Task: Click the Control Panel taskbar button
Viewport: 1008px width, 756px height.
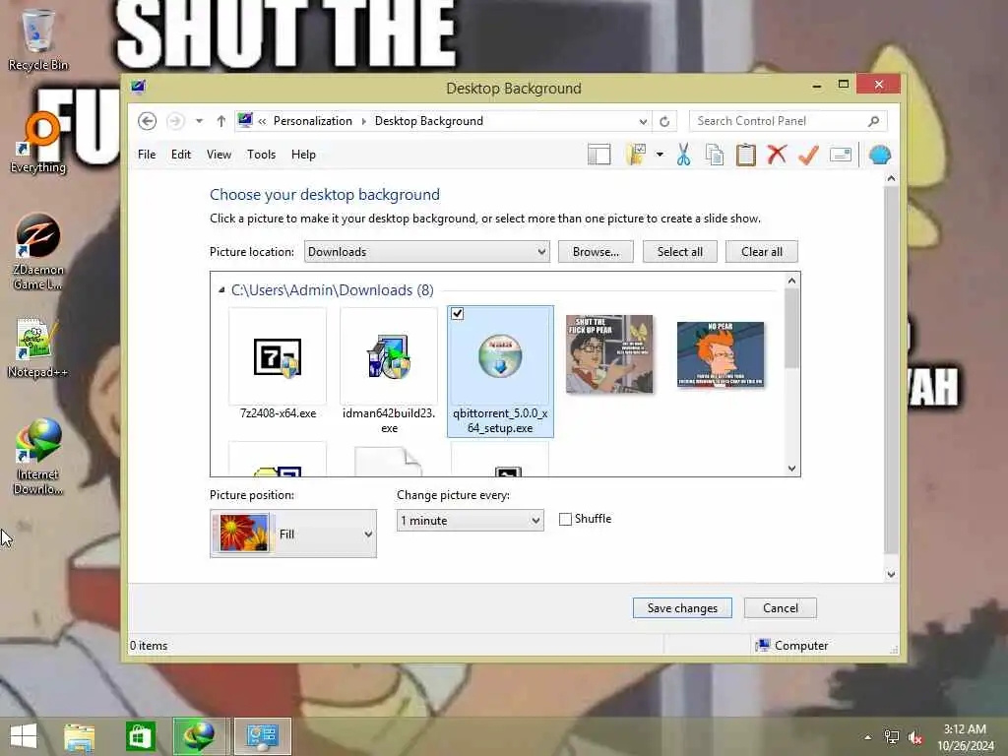Action: pyautogui.click(x=262, y=736)
